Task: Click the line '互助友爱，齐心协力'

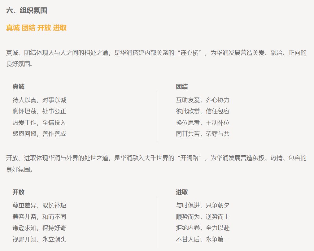Action: point(203,100)
